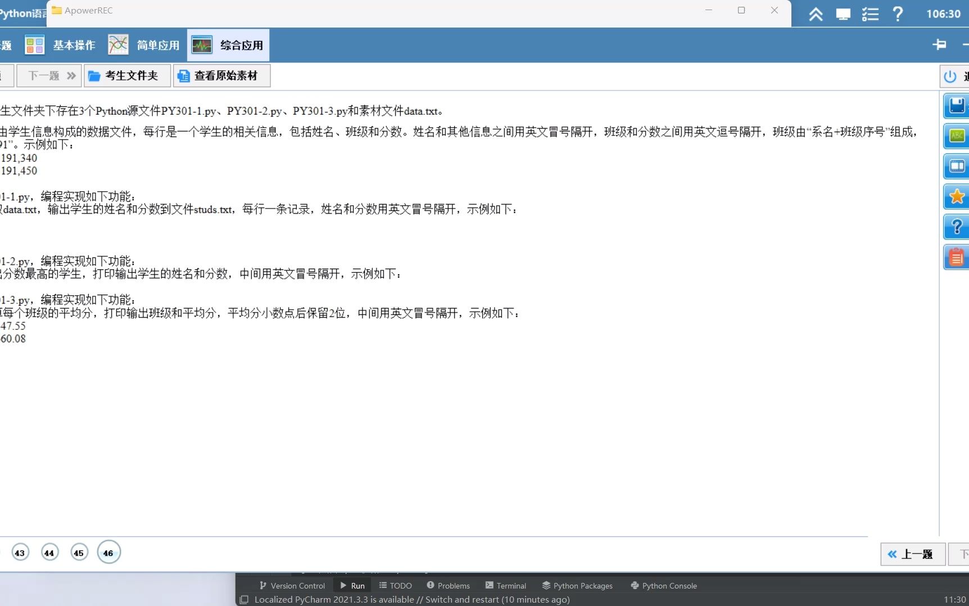Viewport: 969px width, 606px height.
Task: Click the green picture sidebar icon
Action: click(x=957, y=136)
